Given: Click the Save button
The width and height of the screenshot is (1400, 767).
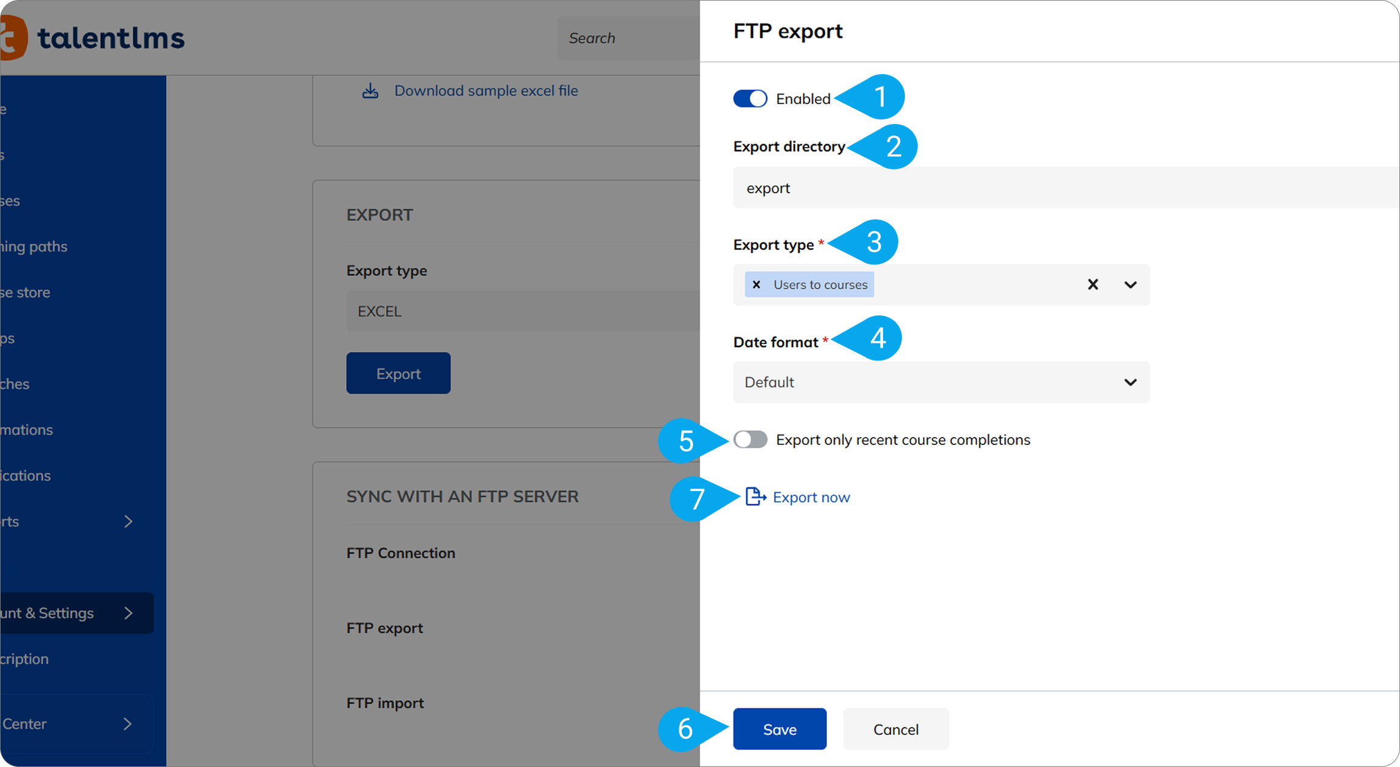Looking at the screenshot, I should 779,729.
